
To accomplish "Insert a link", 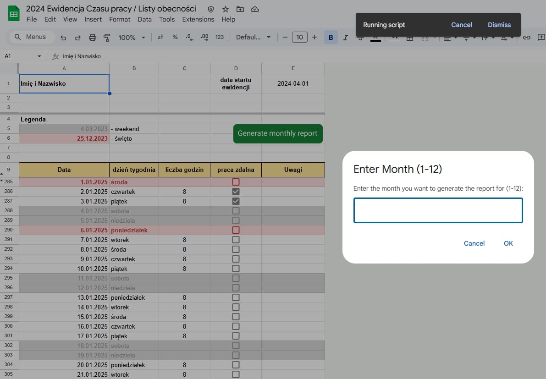I will point(526,37).
